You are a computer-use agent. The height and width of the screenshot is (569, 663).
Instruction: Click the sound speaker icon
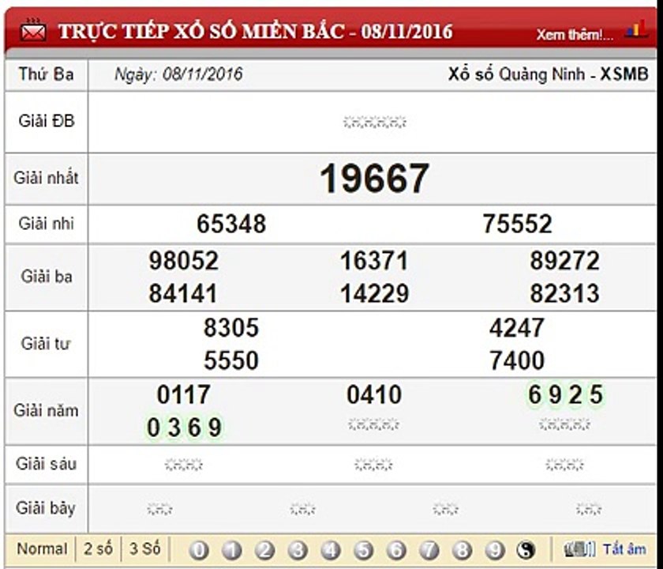tap(579, 549)
